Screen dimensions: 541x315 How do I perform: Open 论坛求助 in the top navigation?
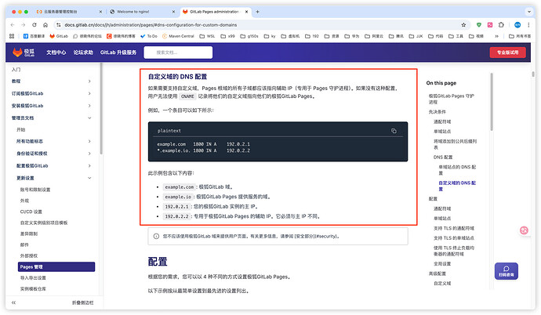[x=83, y=52]
